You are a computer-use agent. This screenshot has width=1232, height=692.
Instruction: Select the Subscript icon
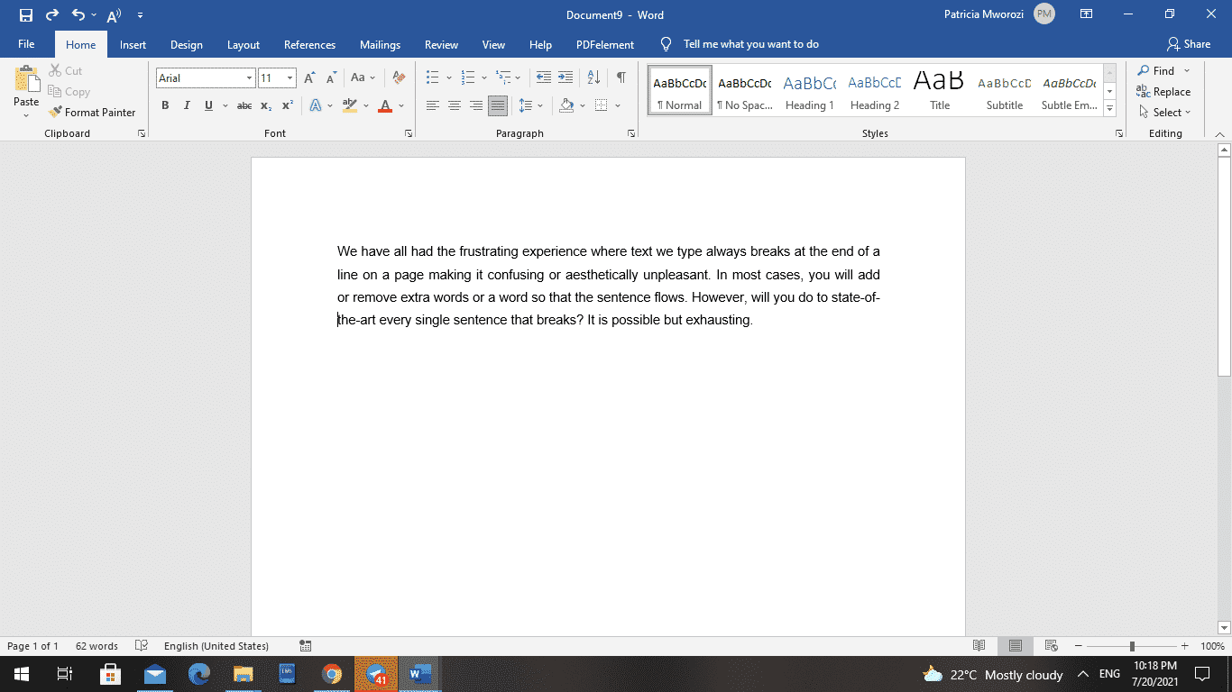(266, 105)
